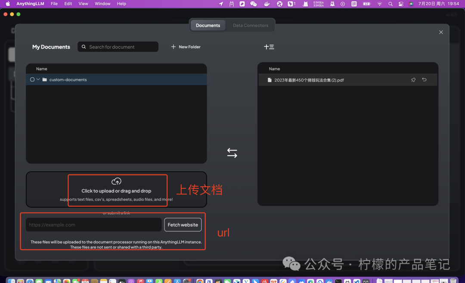Screen dimensions: 465x283
Task: Open the Window menu
Action: [102, 4]
